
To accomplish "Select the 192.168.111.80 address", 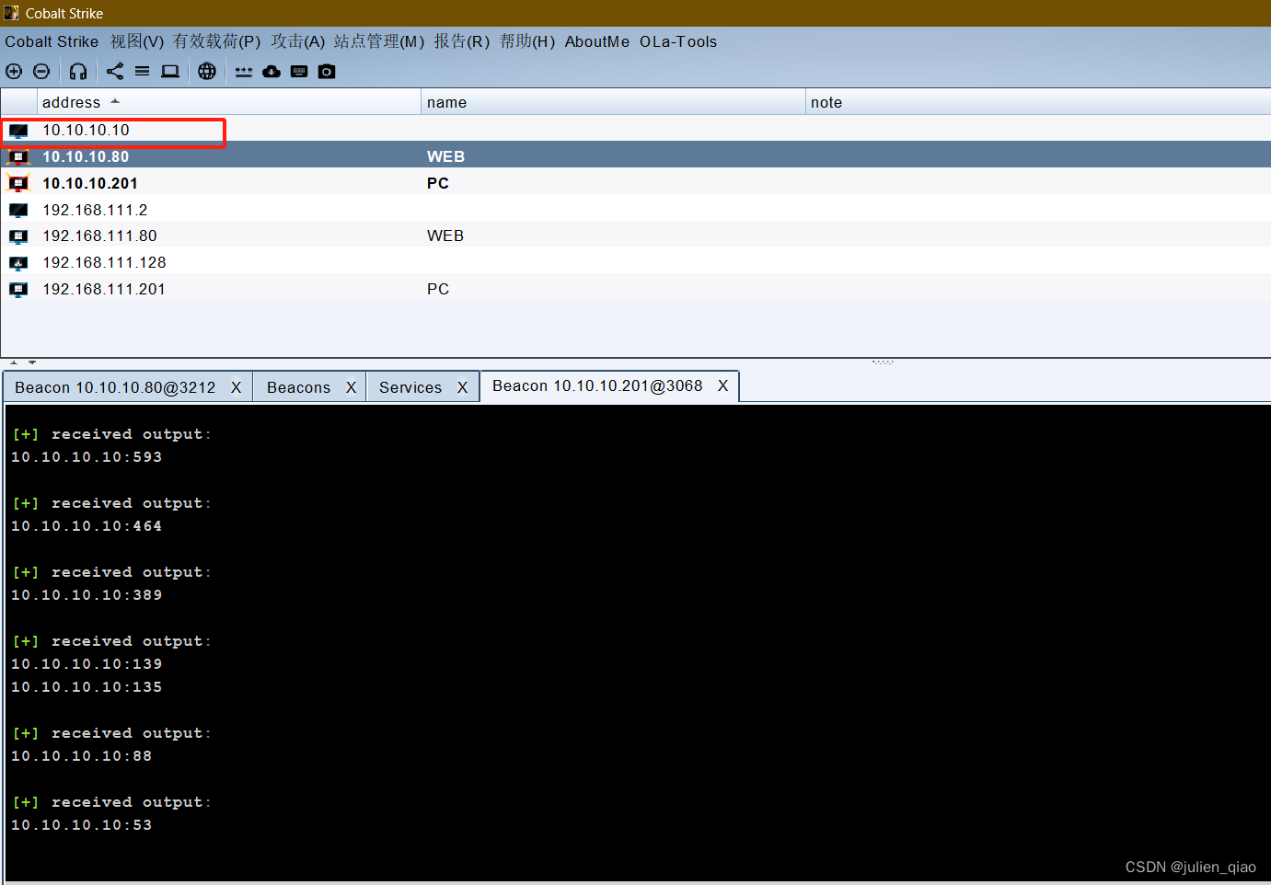I will [99, 236].
